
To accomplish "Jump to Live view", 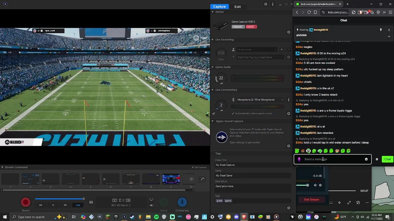I will pos(78,205).
